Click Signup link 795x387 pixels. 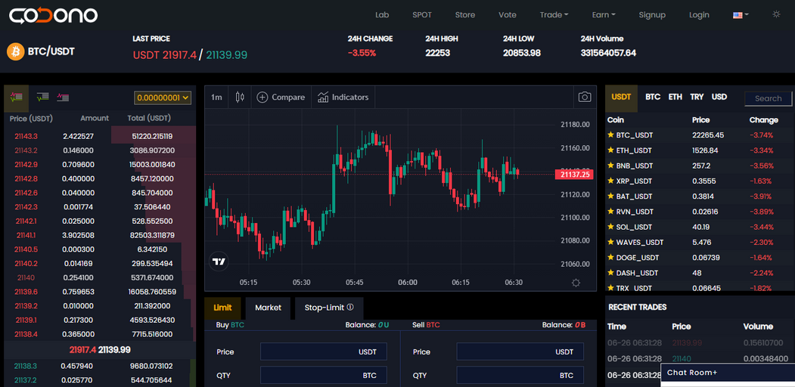pos(652,15)
